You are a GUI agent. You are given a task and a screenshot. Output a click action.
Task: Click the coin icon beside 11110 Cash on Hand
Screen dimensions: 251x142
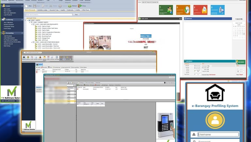36,26
